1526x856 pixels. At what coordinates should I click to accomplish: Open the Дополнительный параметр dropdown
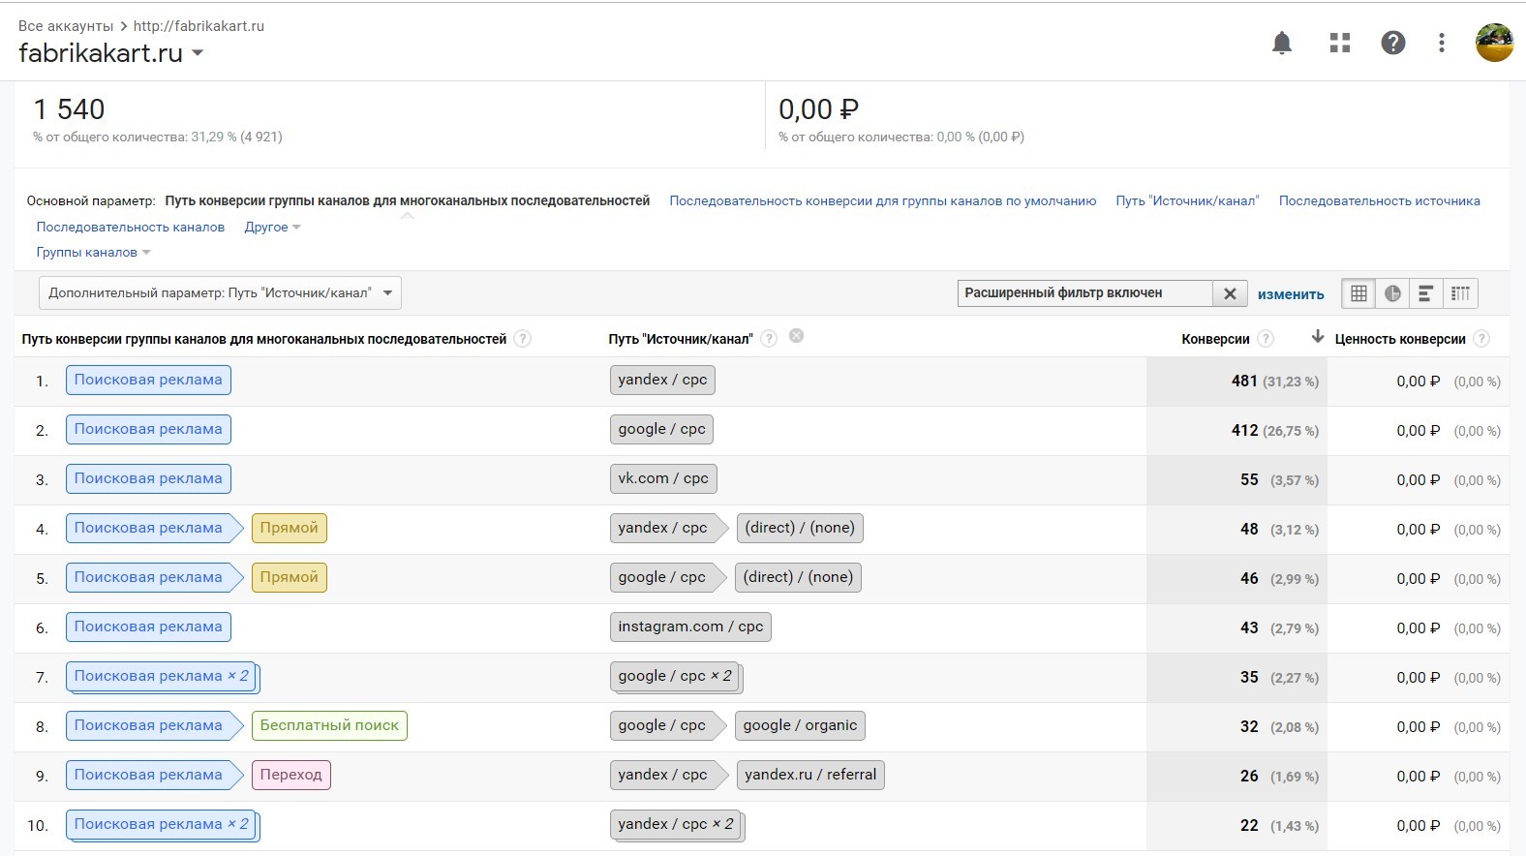[220, 293]
